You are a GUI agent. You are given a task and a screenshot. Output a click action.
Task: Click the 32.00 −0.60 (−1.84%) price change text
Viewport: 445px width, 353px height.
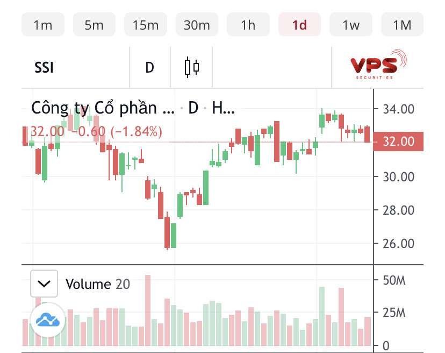96,132
